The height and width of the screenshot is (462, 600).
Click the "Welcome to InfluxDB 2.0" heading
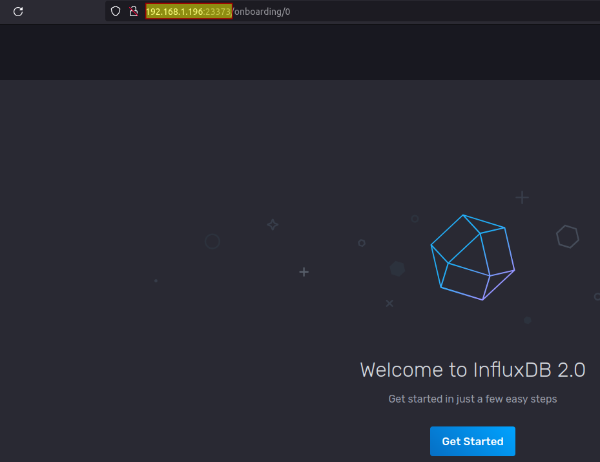473,370
